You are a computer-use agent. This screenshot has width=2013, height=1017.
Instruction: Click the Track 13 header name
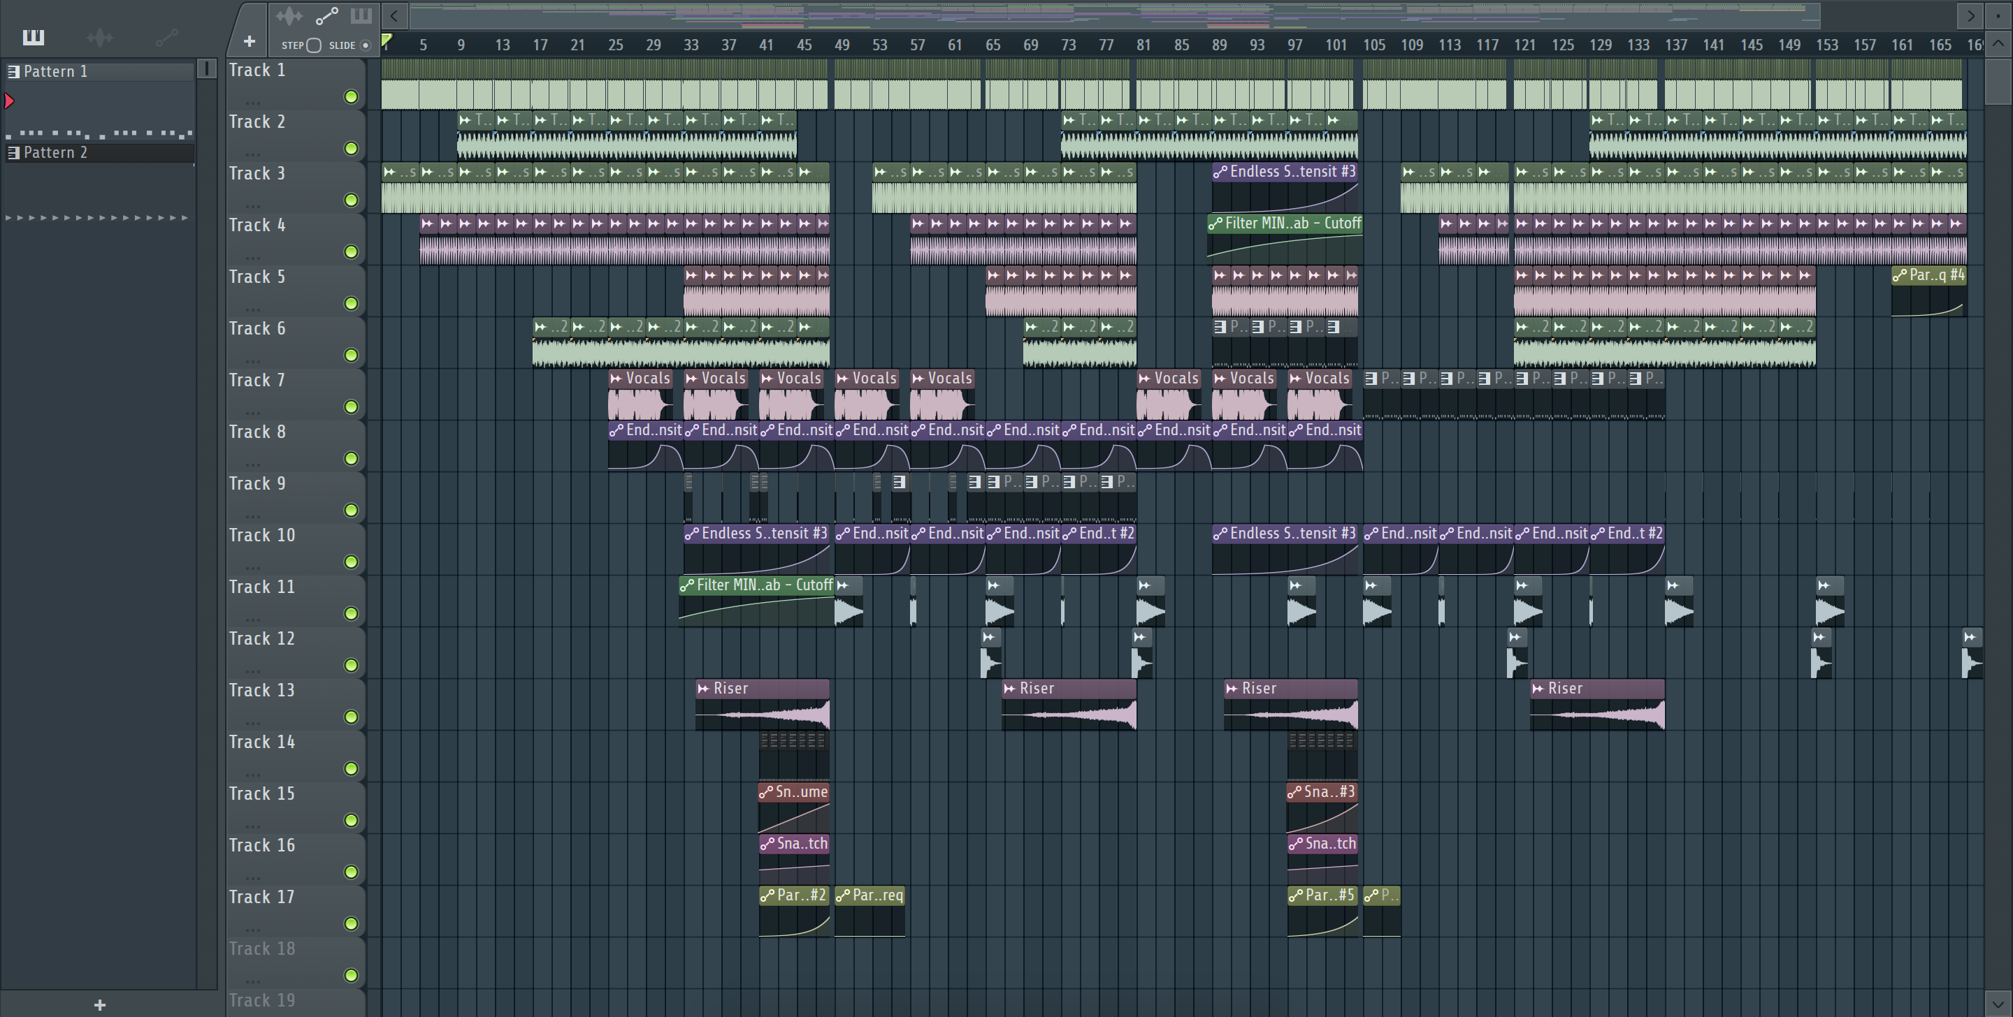262,691
